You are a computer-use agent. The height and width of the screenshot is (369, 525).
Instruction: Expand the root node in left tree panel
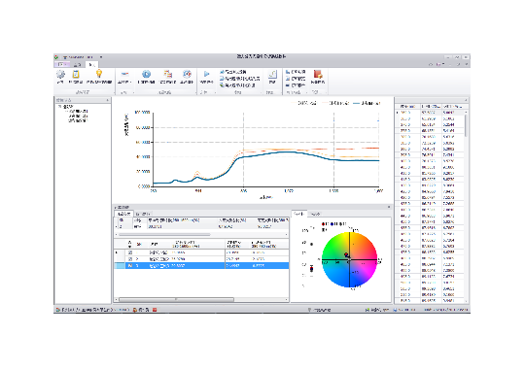pyautogui.click(x=59, y=107)
